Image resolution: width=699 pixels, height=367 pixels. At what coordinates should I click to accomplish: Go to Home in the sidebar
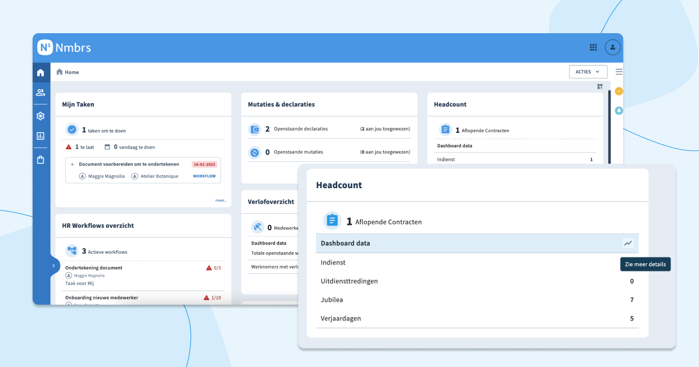(40, 73)
